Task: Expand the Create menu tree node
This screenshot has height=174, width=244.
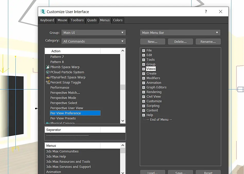Action: [144, 74]
